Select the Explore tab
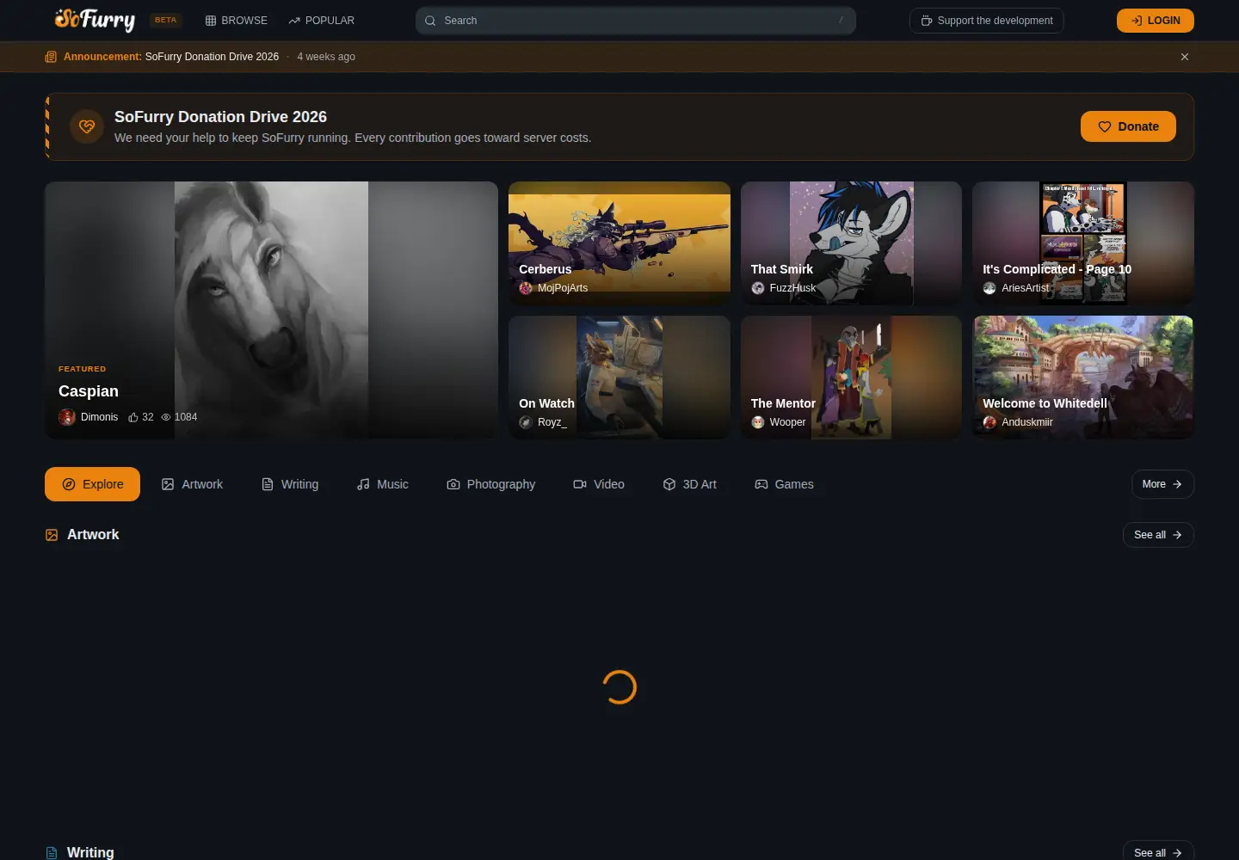The width and height of the screenshot is (1239, 860). (92, 484)
